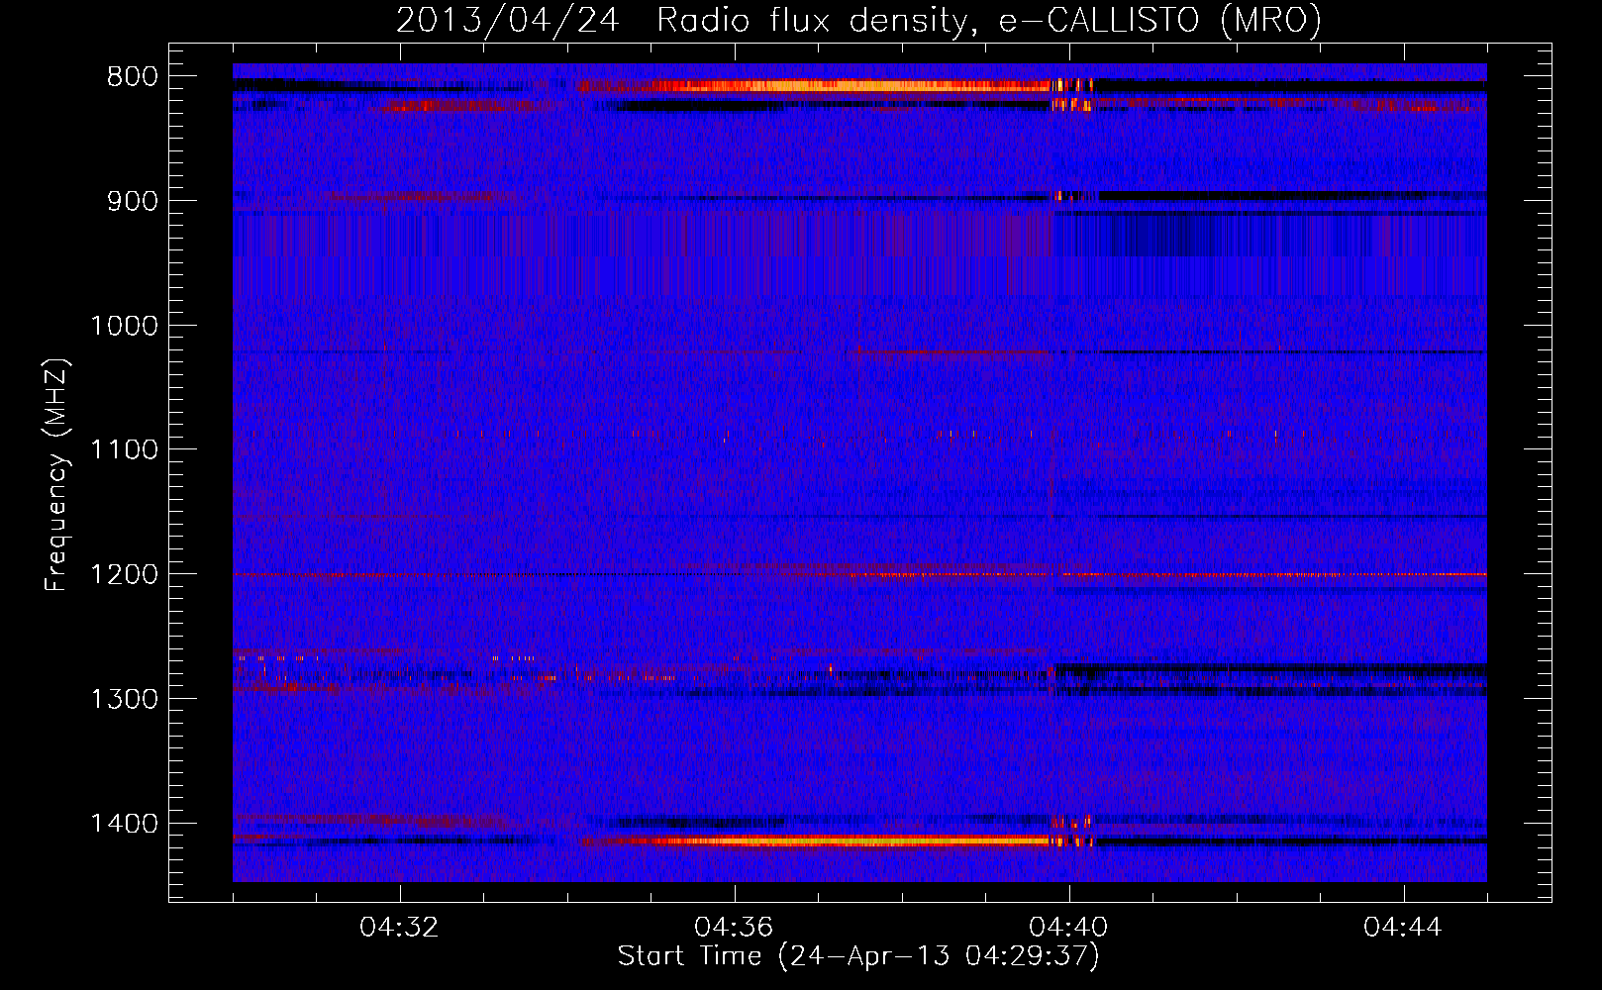The width and height of the screenshot is (1602, 990).
Task: Click the 04:40 time tick label
Action: pos(1068,928)
